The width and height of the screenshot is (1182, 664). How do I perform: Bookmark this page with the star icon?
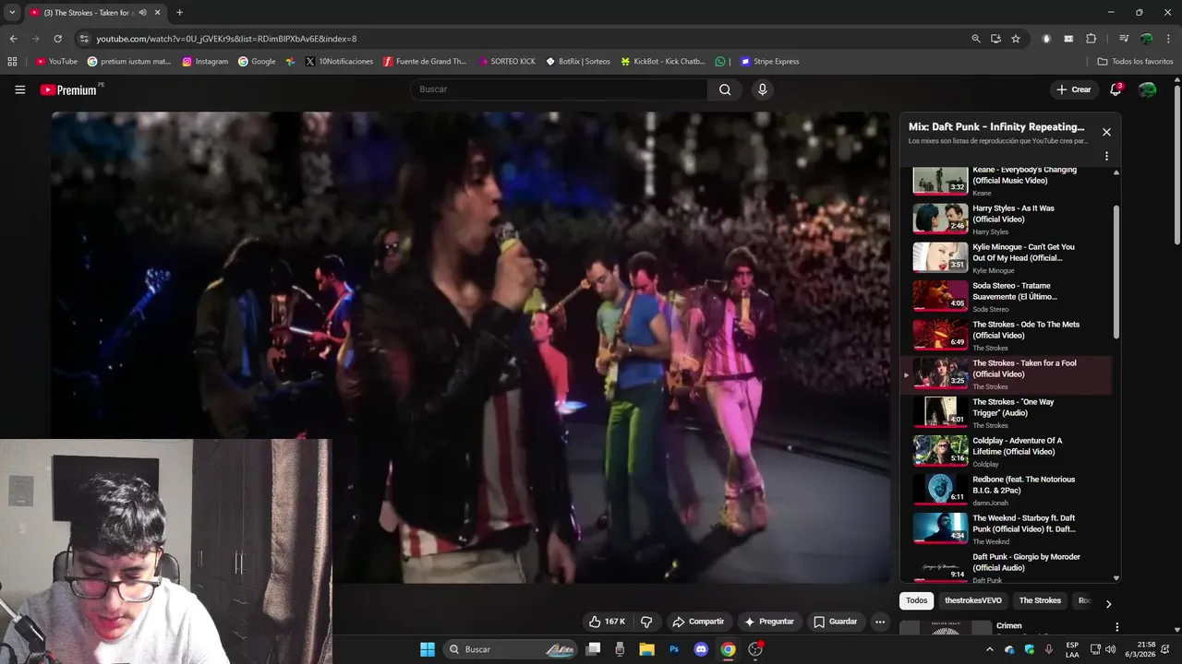[x=1016, y=39]
